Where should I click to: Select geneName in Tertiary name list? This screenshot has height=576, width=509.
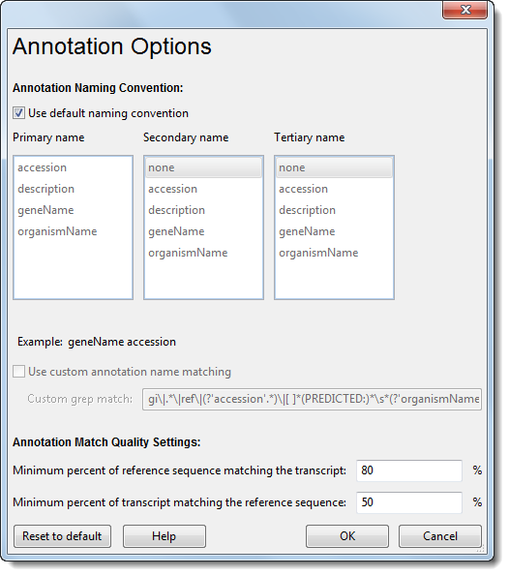click(x=334, y=231)
